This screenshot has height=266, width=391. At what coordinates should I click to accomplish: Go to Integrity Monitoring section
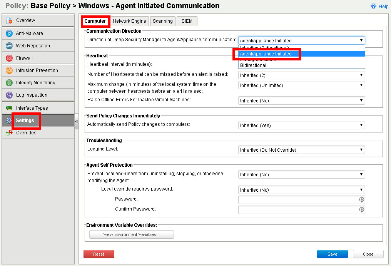click(x=38, y=83)
